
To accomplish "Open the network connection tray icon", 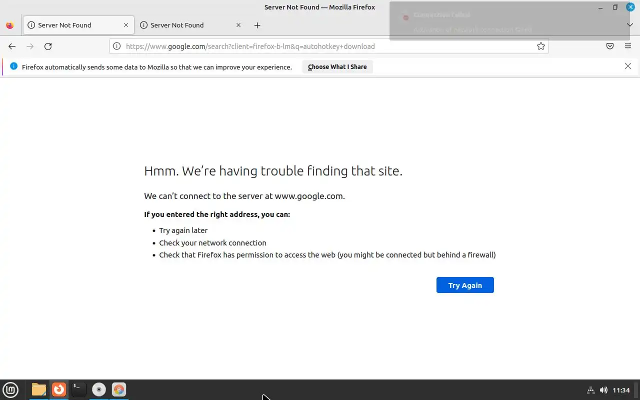I will 590,390.
